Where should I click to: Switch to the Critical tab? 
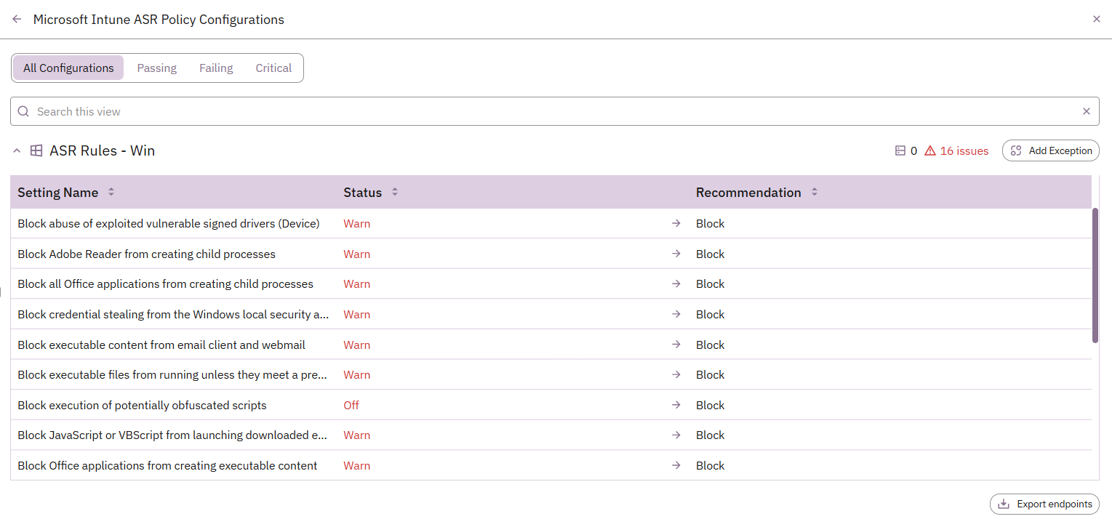pos(273,68)
